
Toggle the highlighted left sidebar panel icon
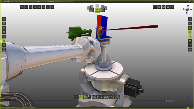[4, 41]
